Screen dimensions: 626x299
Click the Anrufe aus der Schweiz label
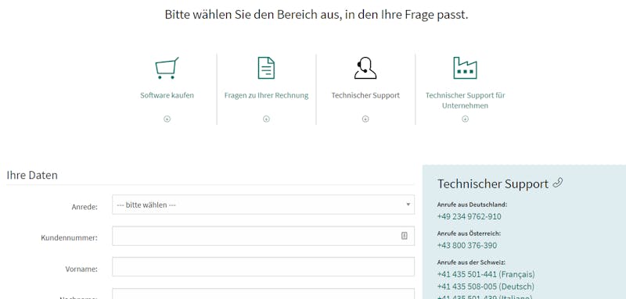[x=471, y=262]
